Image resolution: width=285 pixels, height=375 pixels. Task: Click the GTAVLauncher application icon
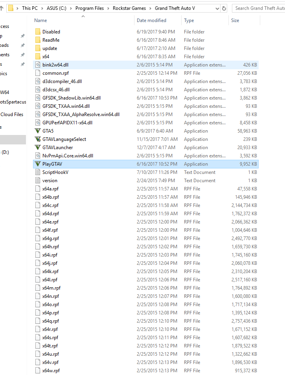37,147
